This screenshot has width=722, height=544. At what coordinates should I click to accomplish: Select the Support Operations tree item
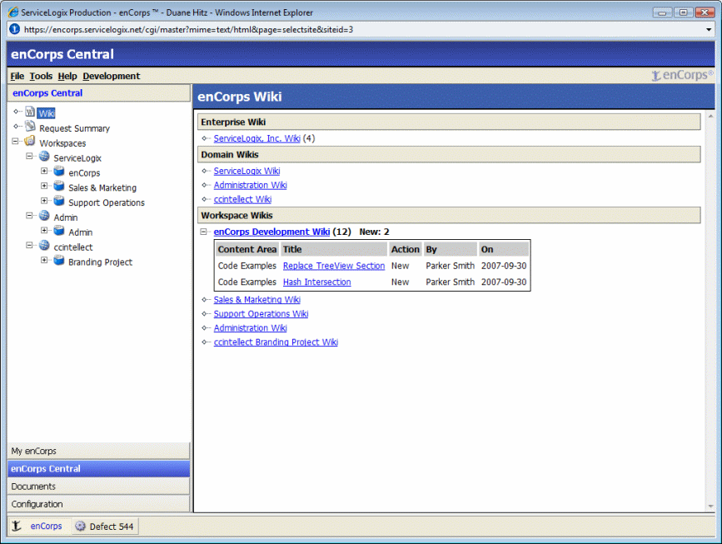(x=107, y=202)
